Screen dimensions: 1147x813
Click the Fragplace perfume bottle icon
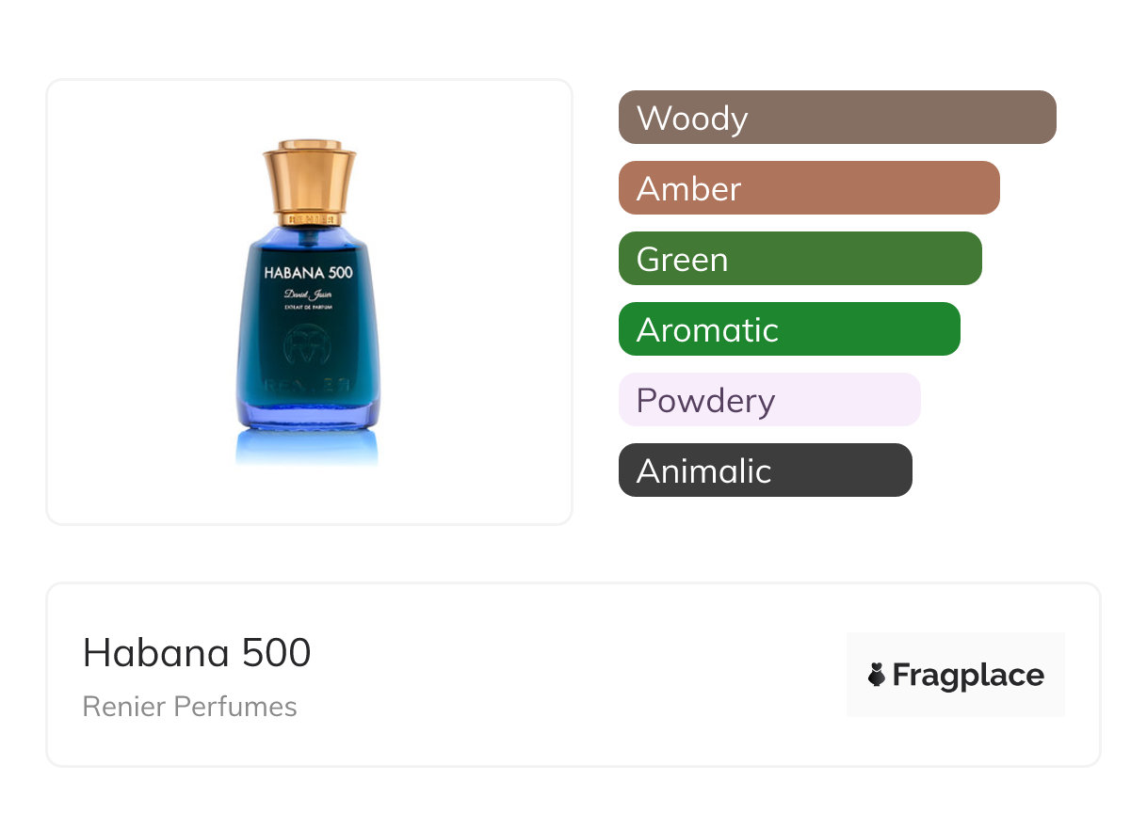[x=877, y=675]
